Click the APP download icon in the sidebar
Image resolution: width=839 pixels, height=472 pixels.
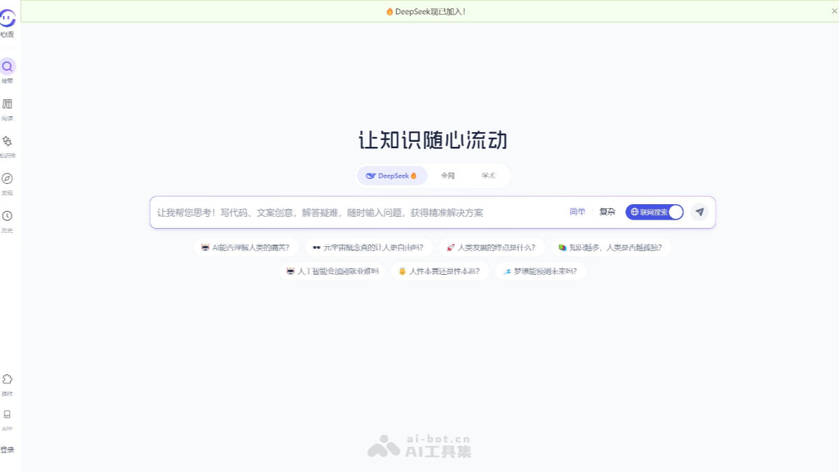click(x=7, y=414)
